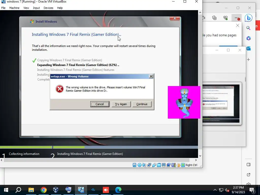This screenshot has width=260, height=195.
Task: Open the View menu in VirtualBox
Action: (x=26, y=8)
